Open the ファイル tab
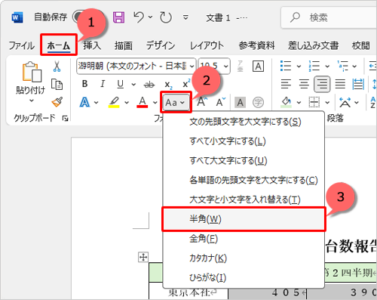377x300 pixels. 22,45
